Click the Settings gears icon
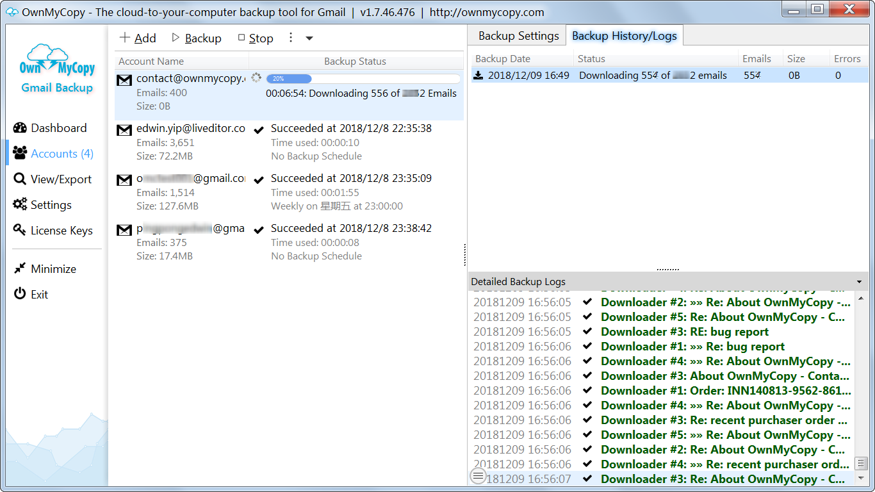The height and width of the screenshot is (492, 875). (20, 205)
